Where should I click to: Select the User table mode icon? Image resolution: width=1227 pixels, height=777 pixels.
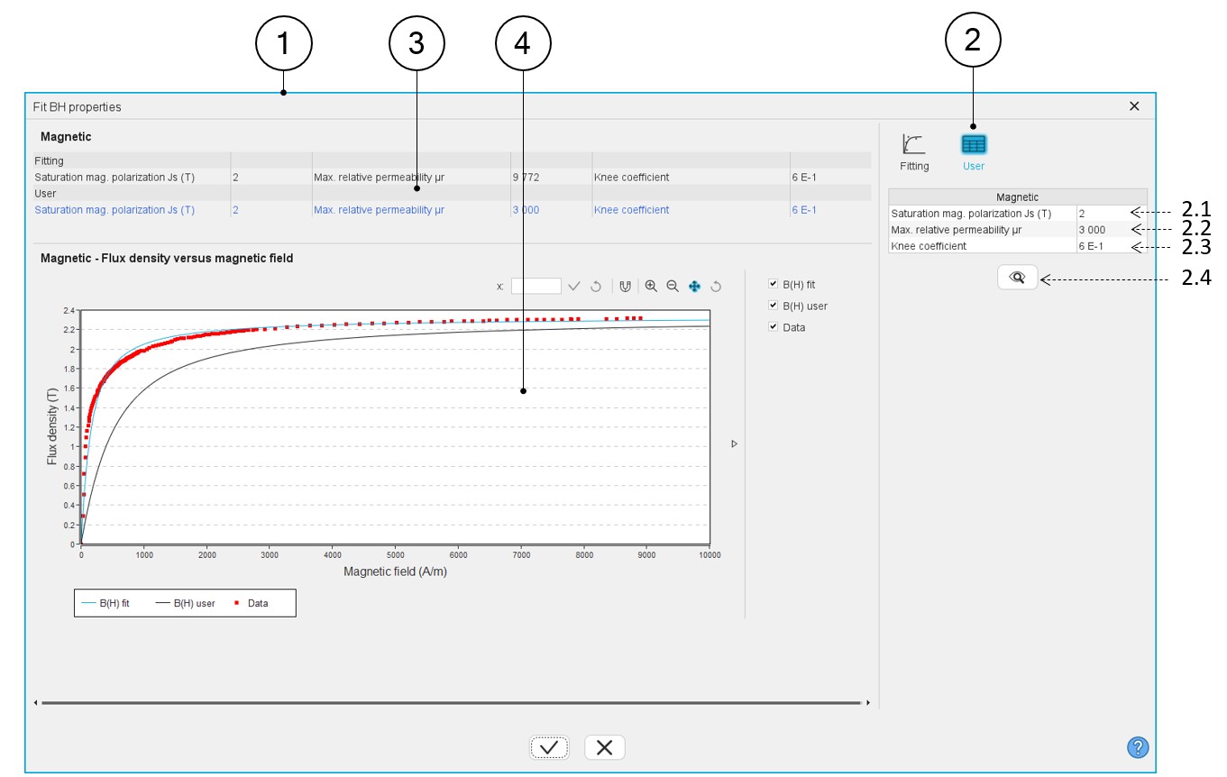pos(973,145)
